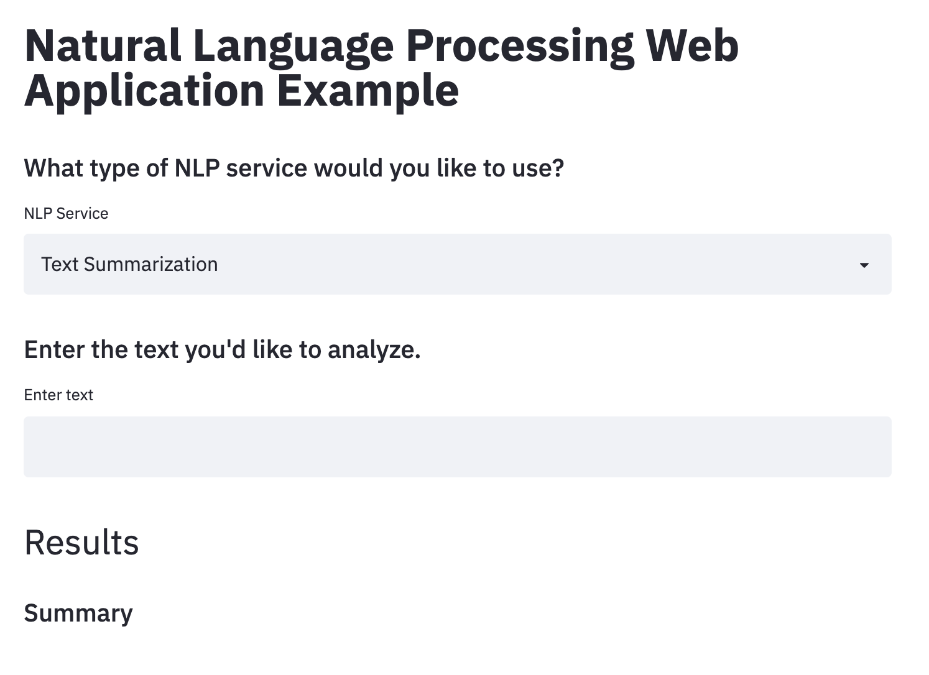Click the word 'Language' in the page title
Viewport: 929px width, 675px height.
pos(293,46)
